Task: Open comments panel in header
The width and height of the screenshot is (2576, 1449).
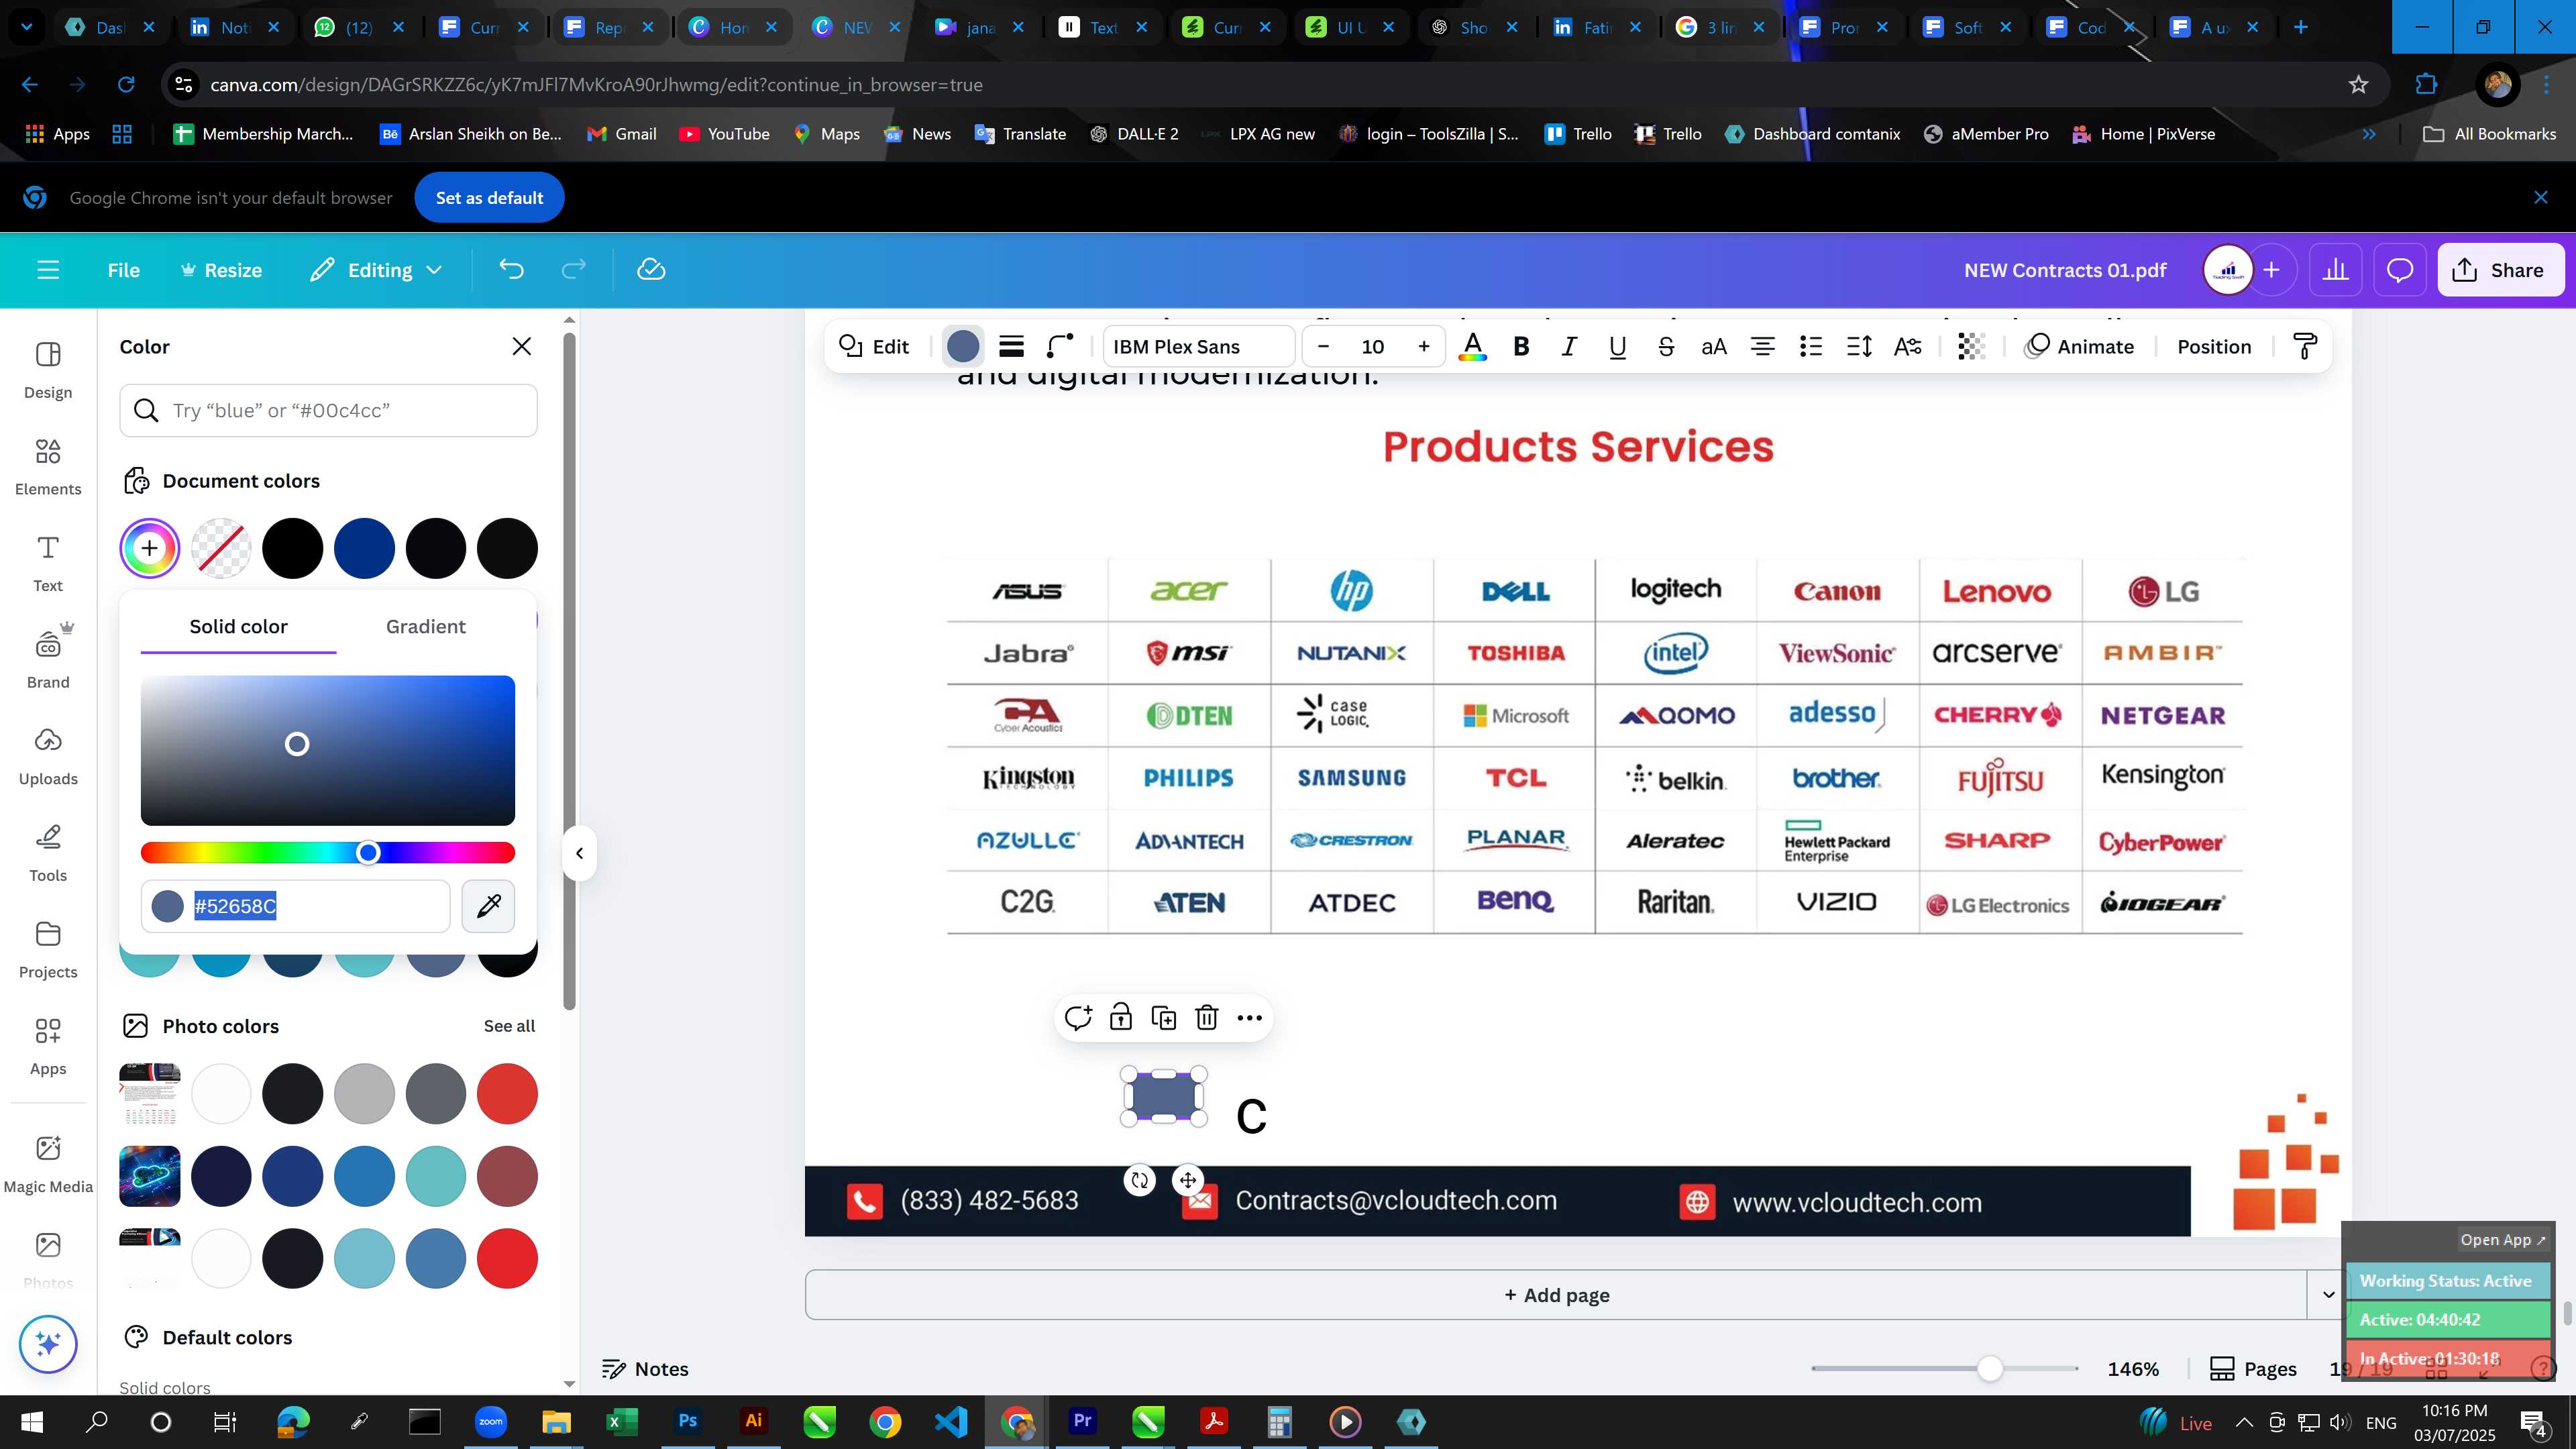Action: pos(2400,270)
